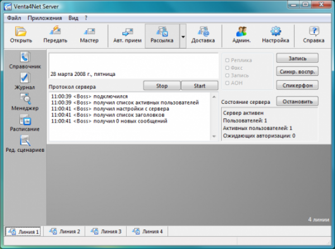The width and height of the screenshot is (335, 249).
Task: Minimize the Venta4Net Server window
Action: tap(294, 4)
